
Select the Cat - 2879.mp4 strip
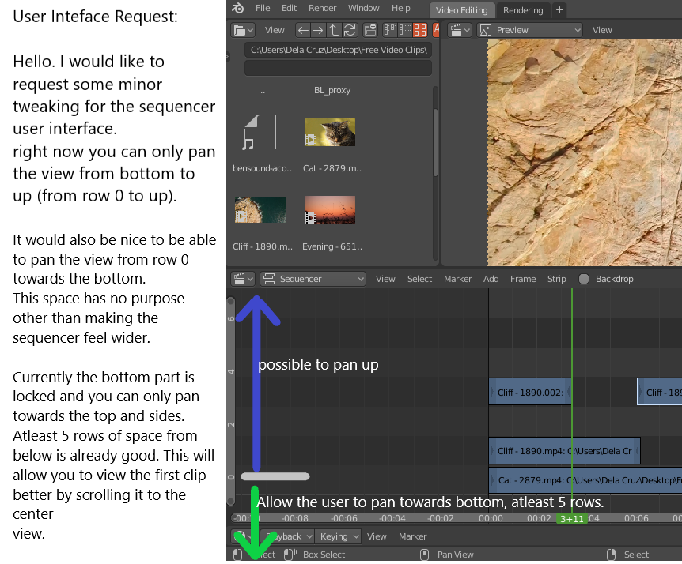(x=585, y=480)
